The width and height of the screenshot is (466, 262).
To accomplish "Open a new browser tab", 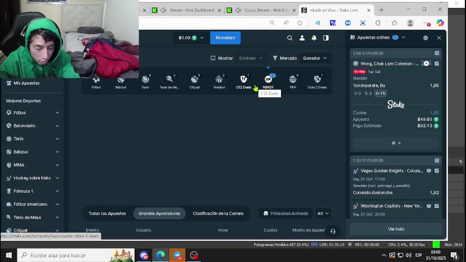I will click(381, 10).
